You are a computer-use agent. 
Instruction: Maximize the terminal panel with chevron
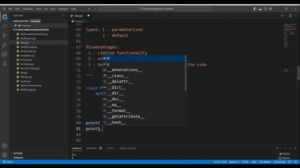coord(290,148)
